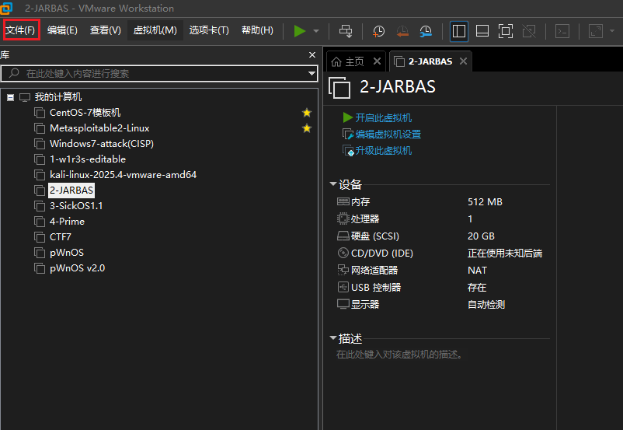Enter full screen mode icon
This screenshot has width=623, height=430.
[x=506, y=31]
